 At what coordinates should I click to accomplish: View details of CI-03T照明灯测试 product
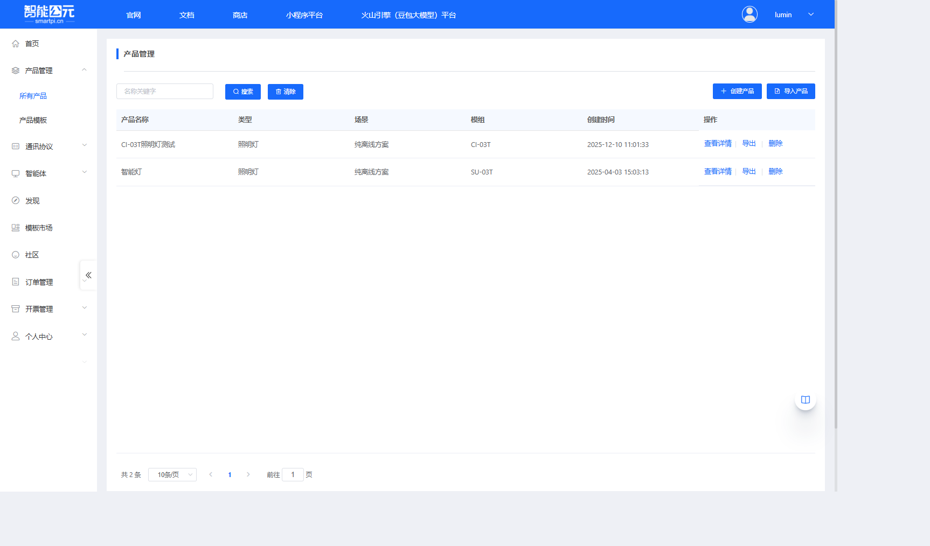[718, 144]
